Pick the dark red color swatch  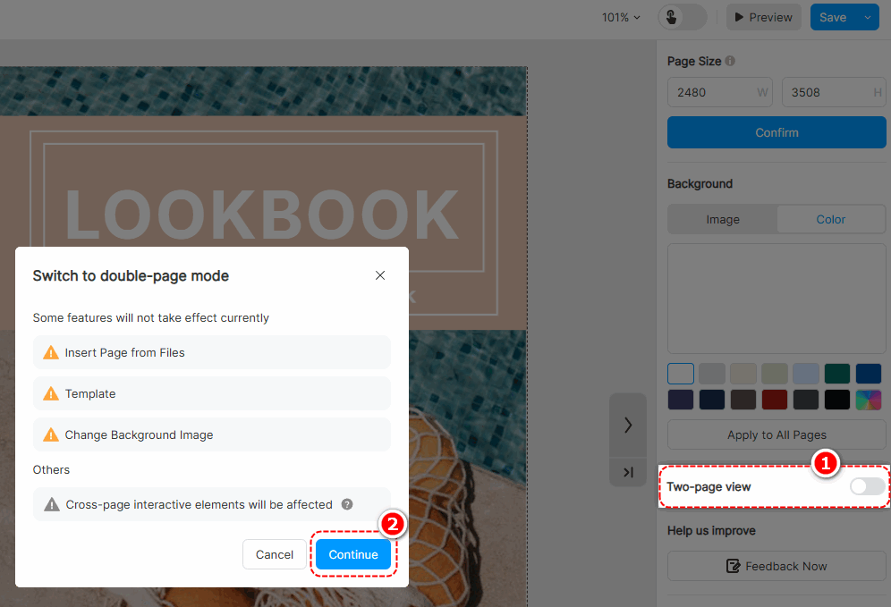[774, 400]
